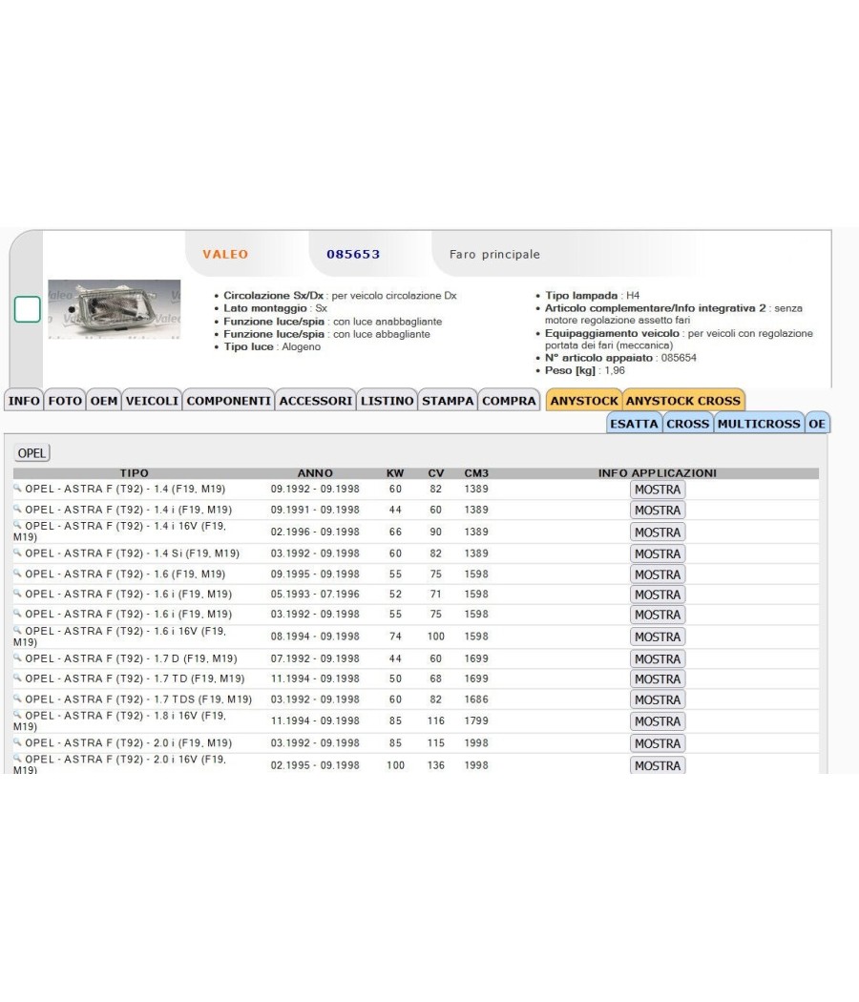Viewport: 859px width, 1002px height.
Task: Click the weight value 1,96
Action: [x=615, y=370]
